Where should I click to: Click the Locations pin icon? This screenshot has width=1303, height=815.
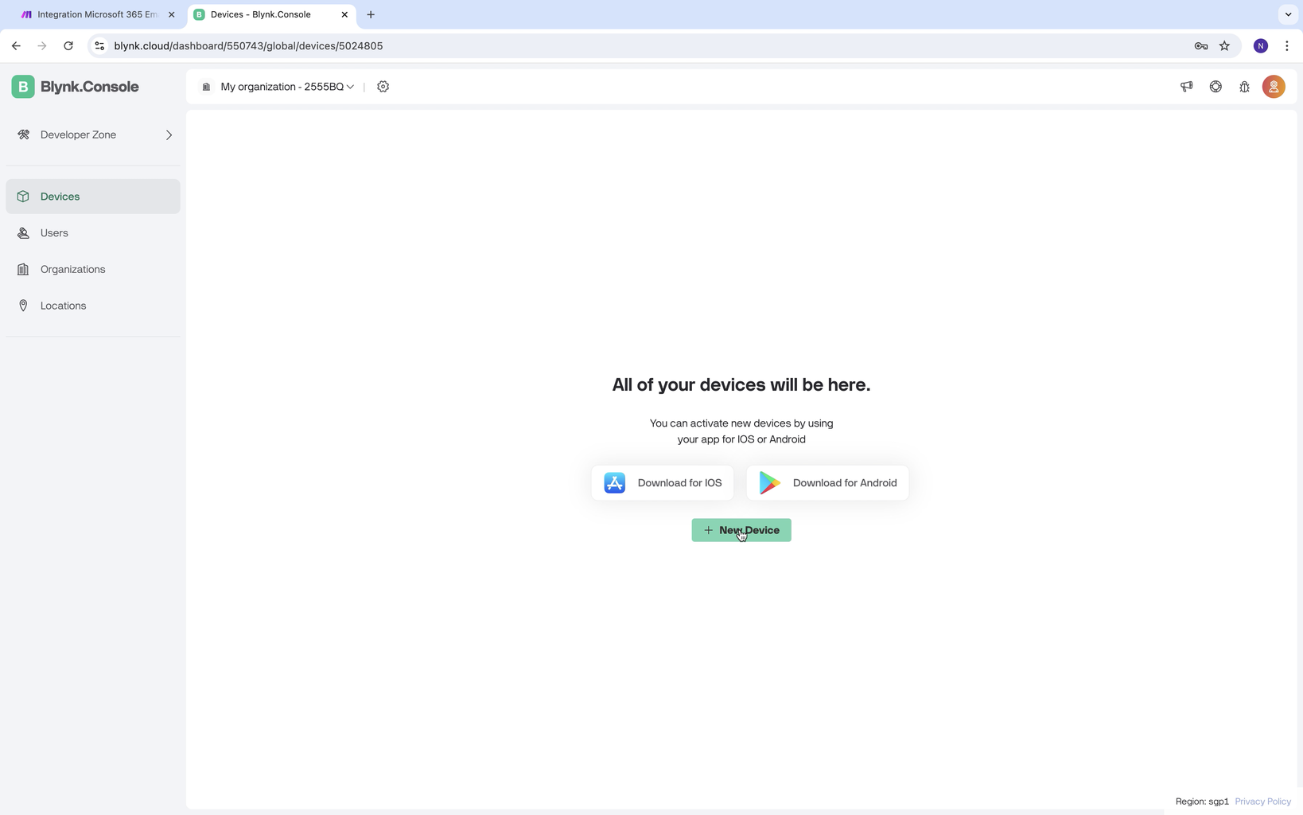click(23, 306)
